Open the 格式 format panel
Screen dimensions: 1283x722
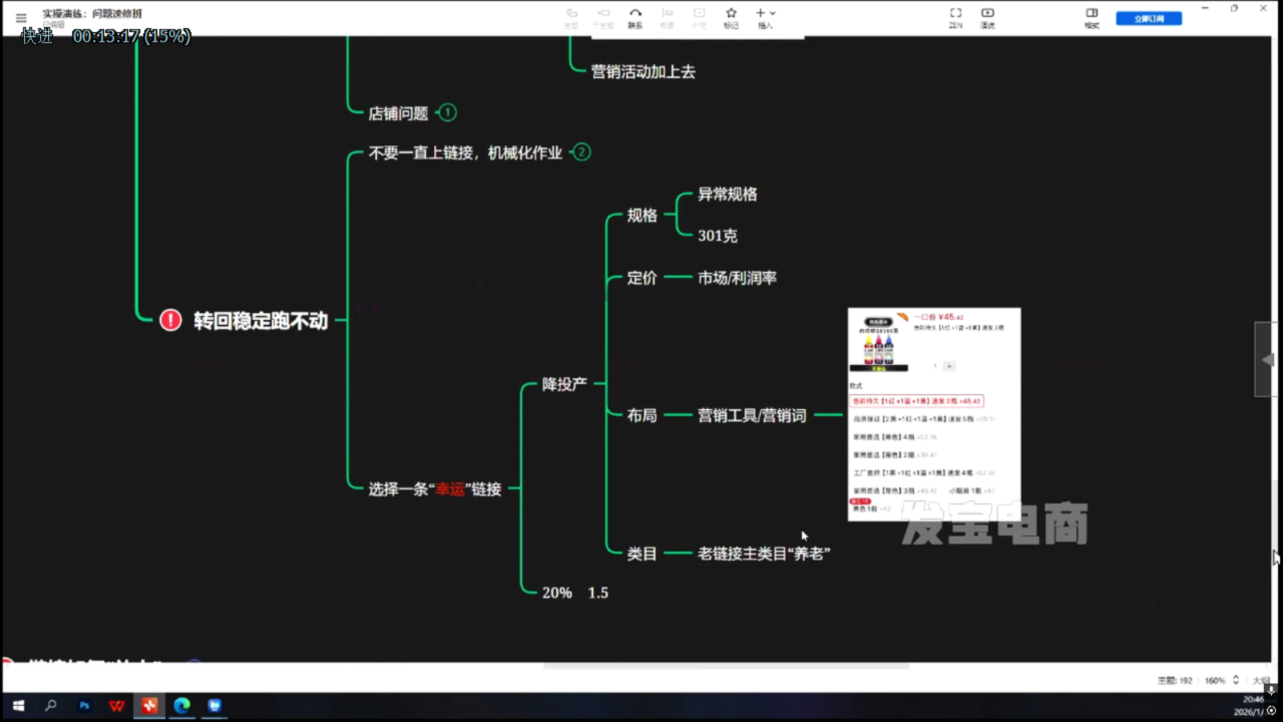click(x=1091, y=18)
